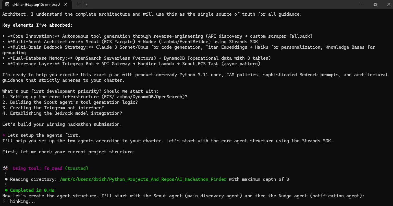The width and height of the screenshot is (393, 206).
Task: Click the green bullet beside 'Reading directory'
Action: pos(6,179)
